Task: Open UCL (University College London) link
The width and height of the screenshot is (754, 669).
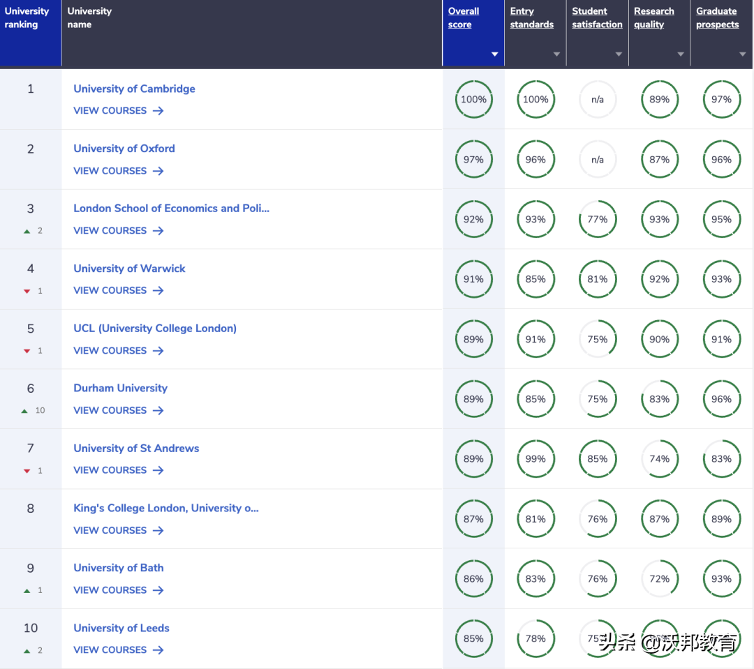Action: (x=155, y=329)
